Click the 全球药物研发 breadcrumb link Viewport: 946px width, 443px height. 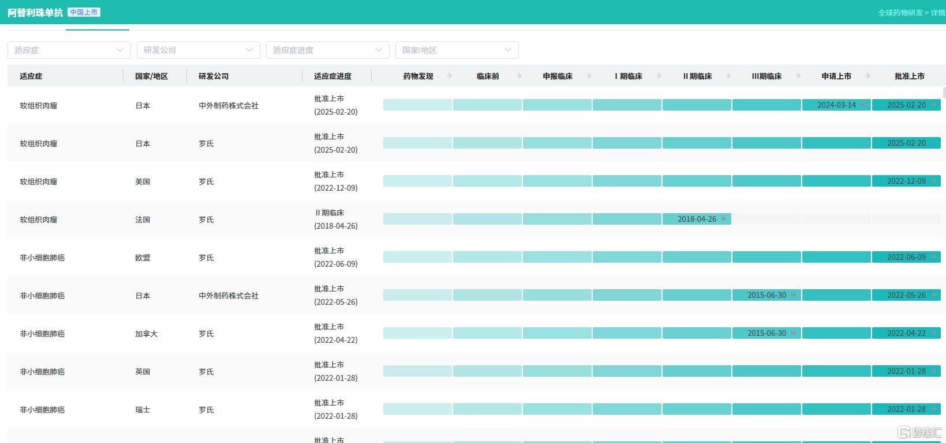point(900,13)
